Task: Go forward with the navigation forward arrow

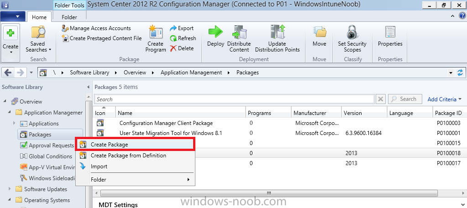Action: [21, 73]
